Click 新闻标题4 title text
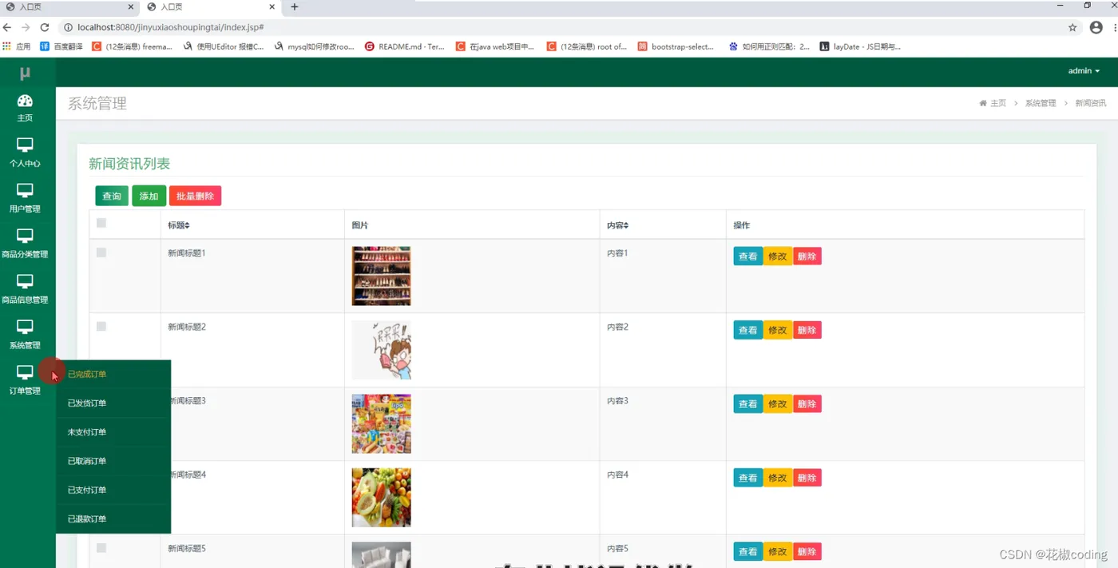 point(188,475)
